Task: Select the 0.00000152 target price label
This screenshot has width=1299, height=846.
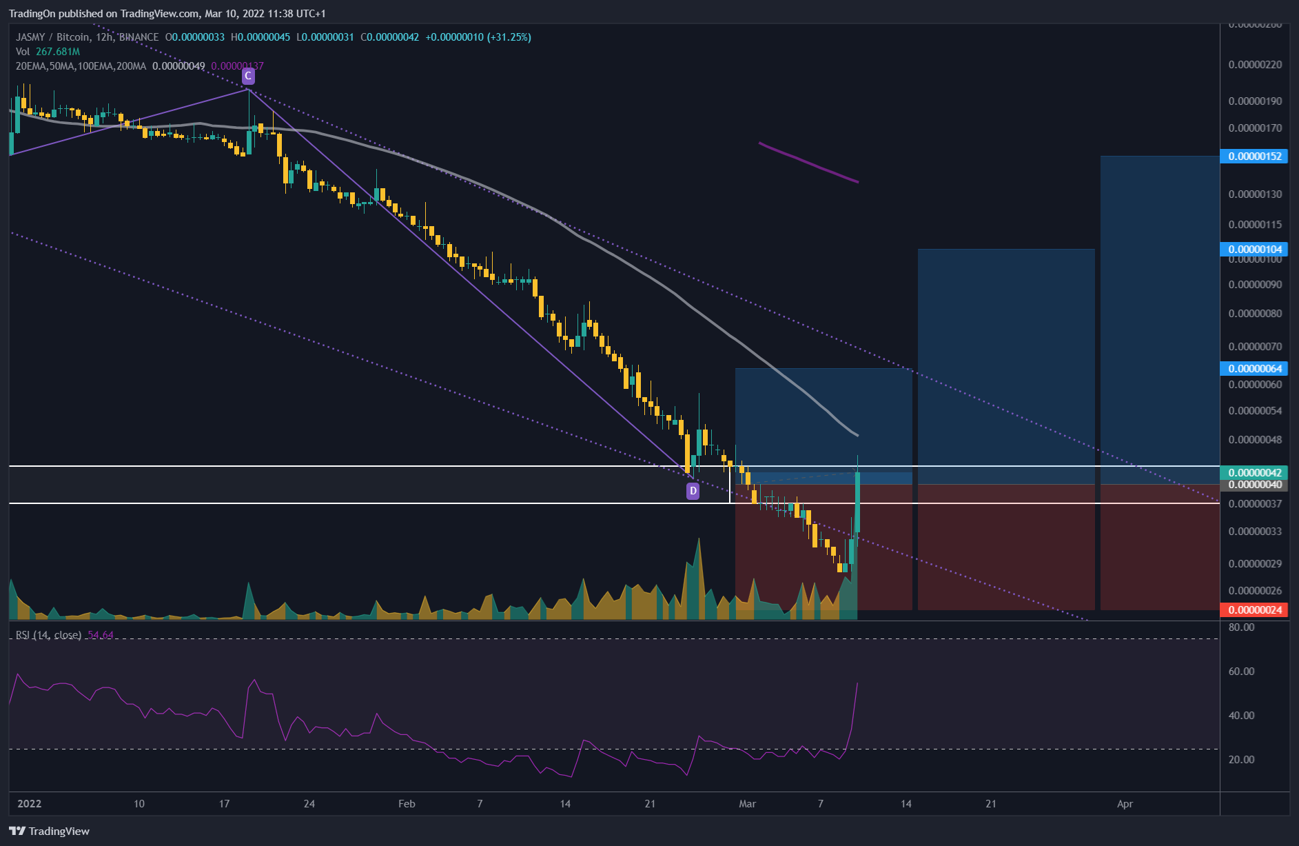Action: (1254, 157)
